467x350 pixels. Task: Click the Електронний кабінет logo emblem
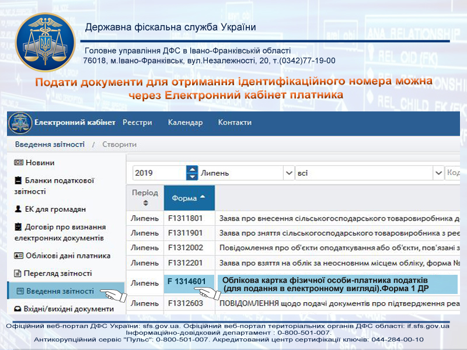coord(20,123)
